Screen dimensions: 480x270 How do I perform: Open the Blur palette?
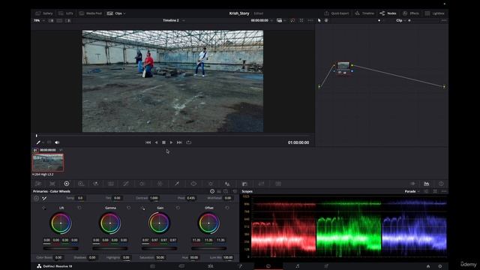[x=227, y=184]
